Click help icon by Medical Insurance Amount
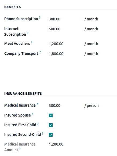The image size is (117, 156). tap(20, 149)
